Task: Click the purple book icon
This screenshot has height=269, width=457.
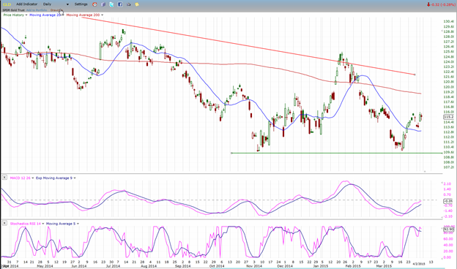Action: [103, 4]
